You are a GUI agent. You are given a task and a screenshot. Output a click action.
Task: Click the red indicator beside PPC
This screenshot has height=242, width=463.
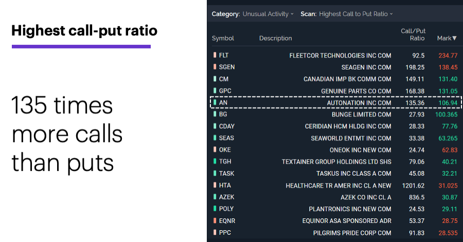(215, 233)
